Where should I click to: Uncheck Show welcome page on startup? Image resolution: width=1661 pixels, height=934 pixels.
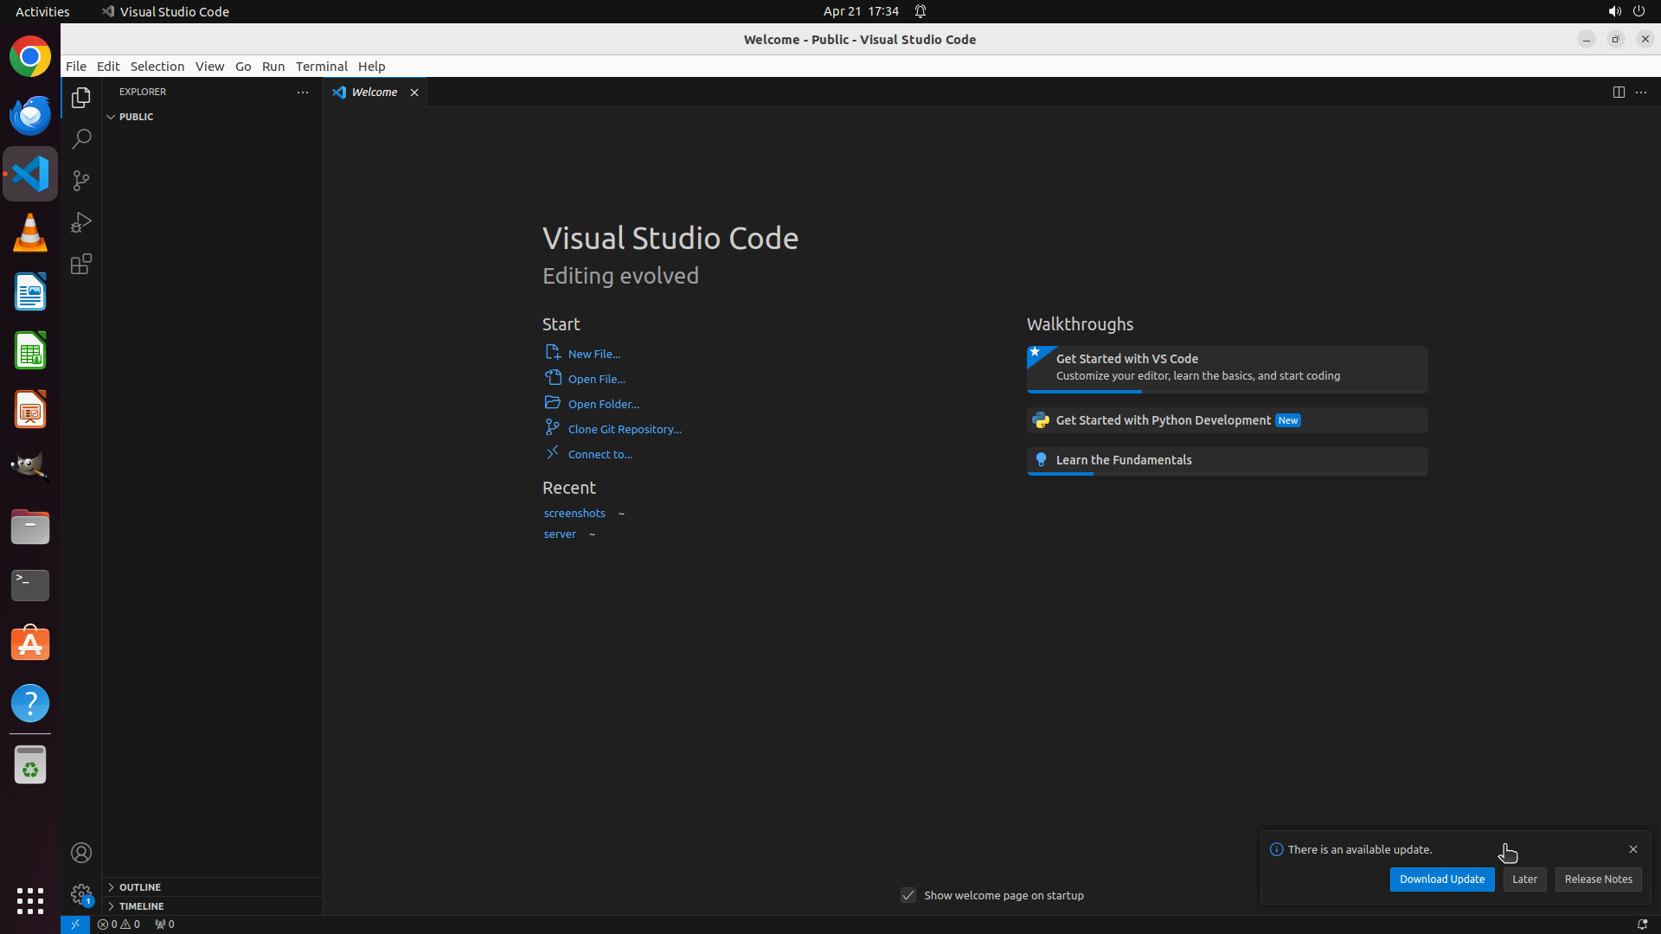coord(908,895)
